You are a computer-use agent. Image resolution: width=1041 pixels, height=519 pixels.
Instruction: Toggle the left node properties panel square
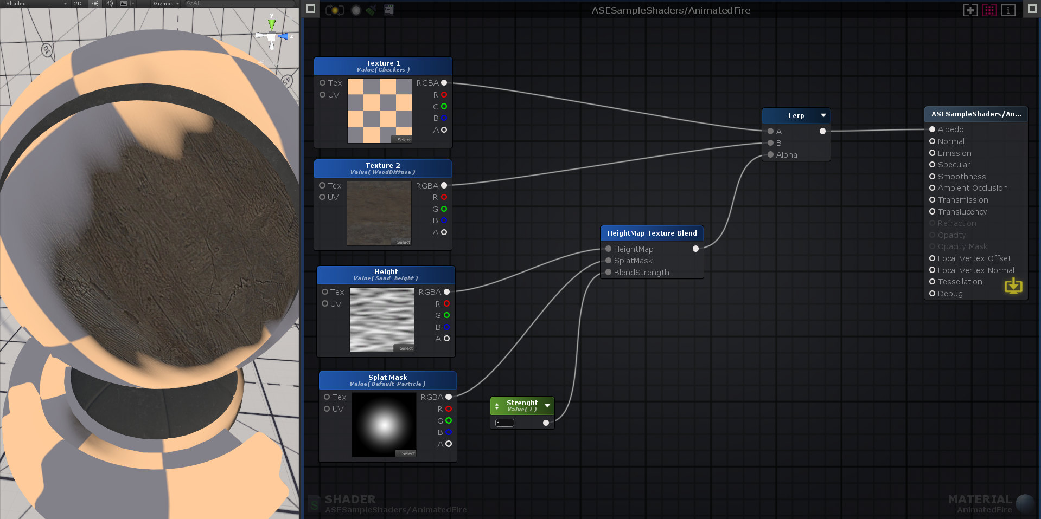311,9
